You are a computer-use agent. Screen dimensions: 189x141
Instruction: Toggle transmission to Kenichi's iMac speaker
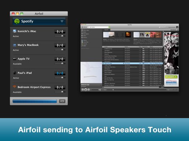(60, 32)
